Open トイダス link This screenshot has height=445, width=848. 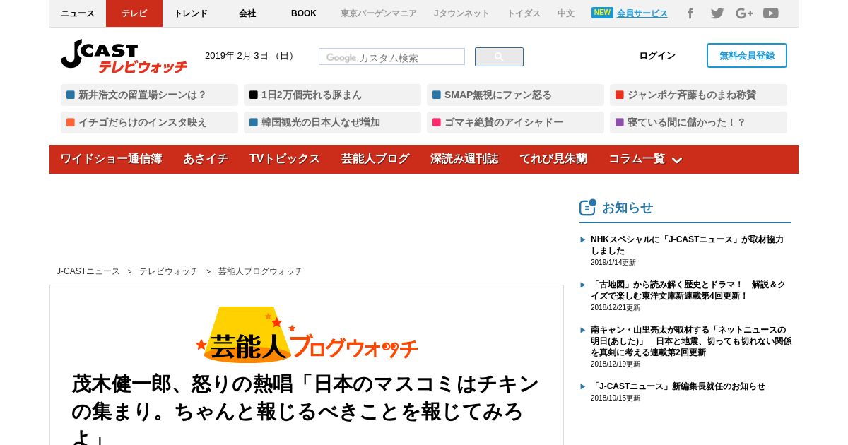(x=524, y=13)
